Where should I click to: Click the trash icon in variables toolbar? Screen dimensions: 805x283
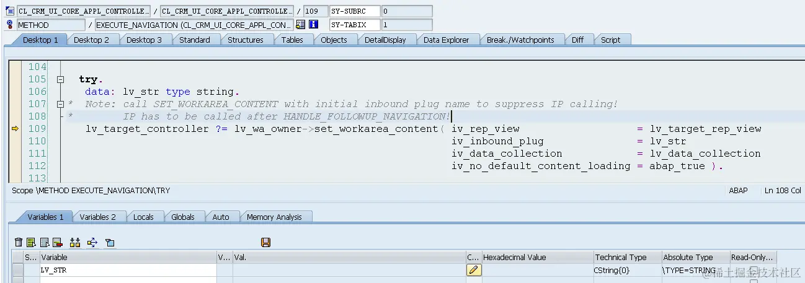(x=19, y=242)
